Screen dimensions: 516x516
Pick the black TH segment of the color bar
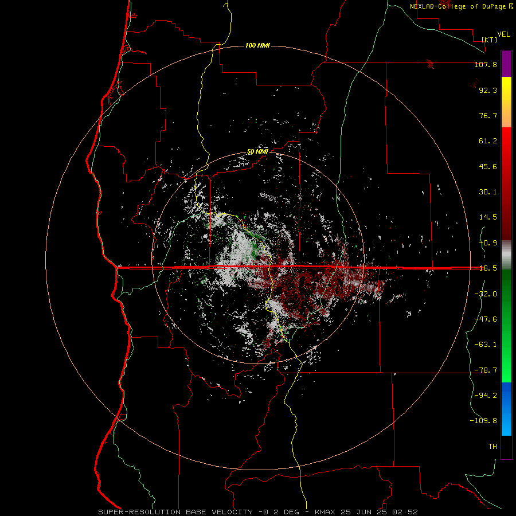coord(506,447)
